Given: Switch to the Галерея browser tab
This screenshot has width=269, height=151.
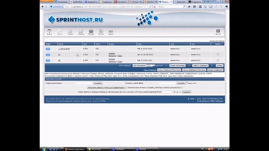Looking at the screenshot, I should coord(106,2).
